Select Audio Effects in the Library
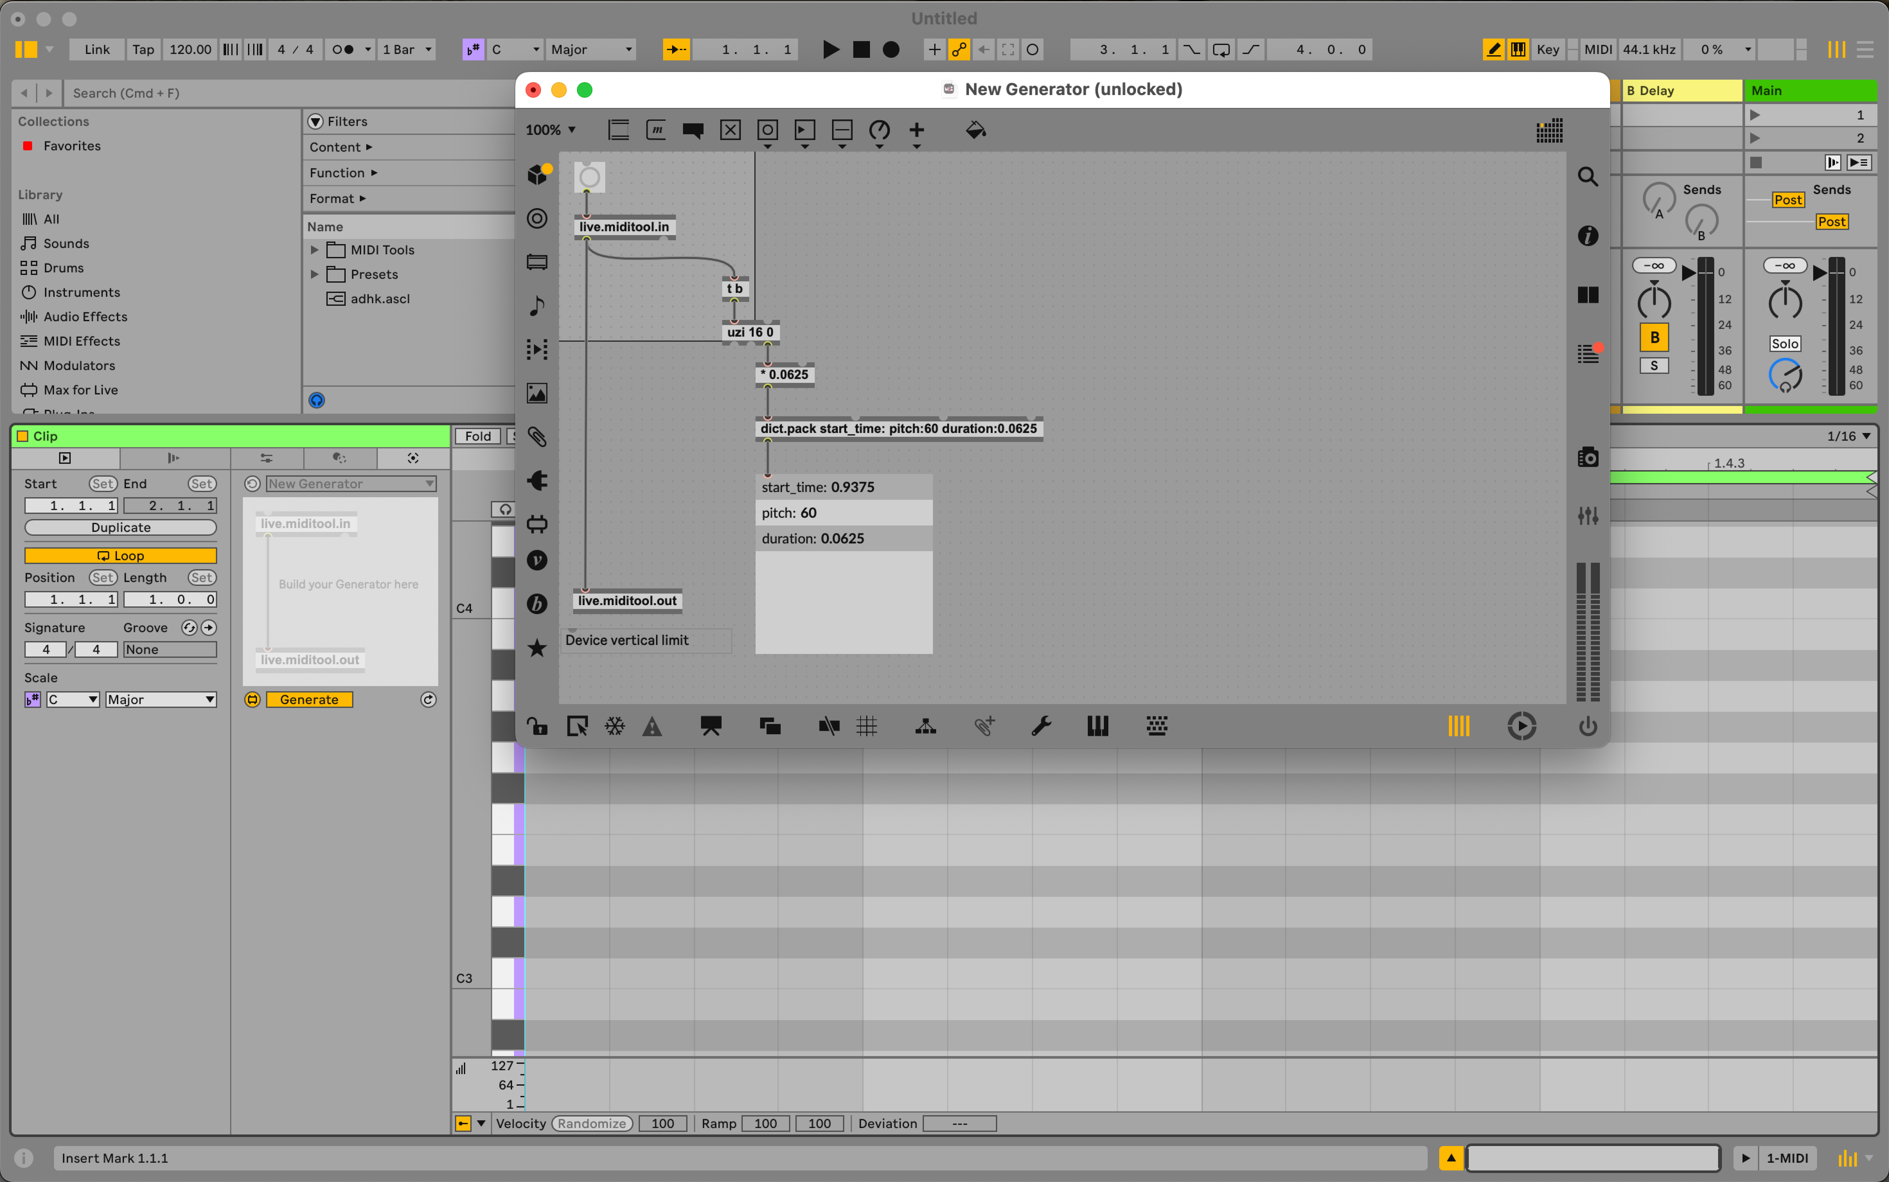This screenshot has width=1889, height=1182. 85,317
